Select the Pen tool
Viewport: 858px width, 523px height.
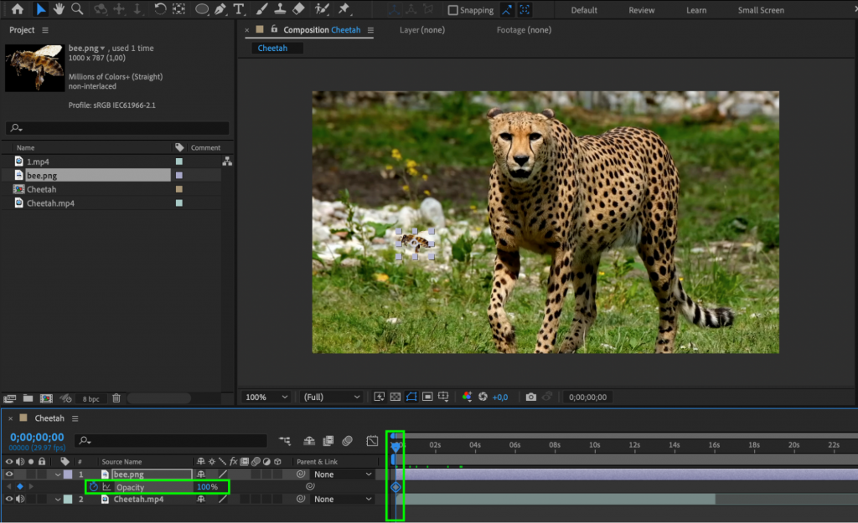220,9
